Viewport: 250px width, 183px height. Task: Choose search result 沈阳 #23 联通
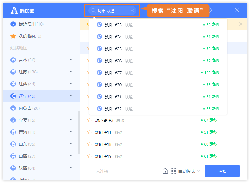coord(158,25)
